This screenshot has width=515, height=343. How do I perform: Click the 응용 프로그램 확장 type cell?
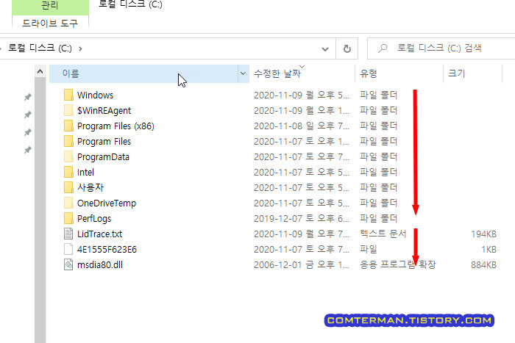click(x=398, y=264)
